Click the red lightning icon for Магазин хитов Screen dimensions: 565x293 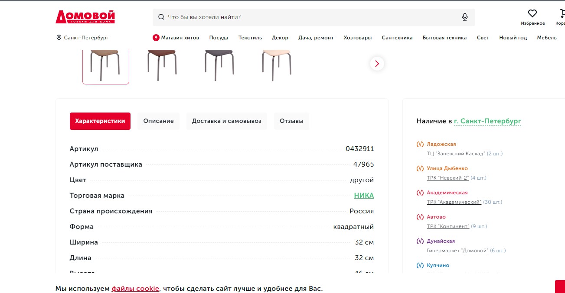156,38
